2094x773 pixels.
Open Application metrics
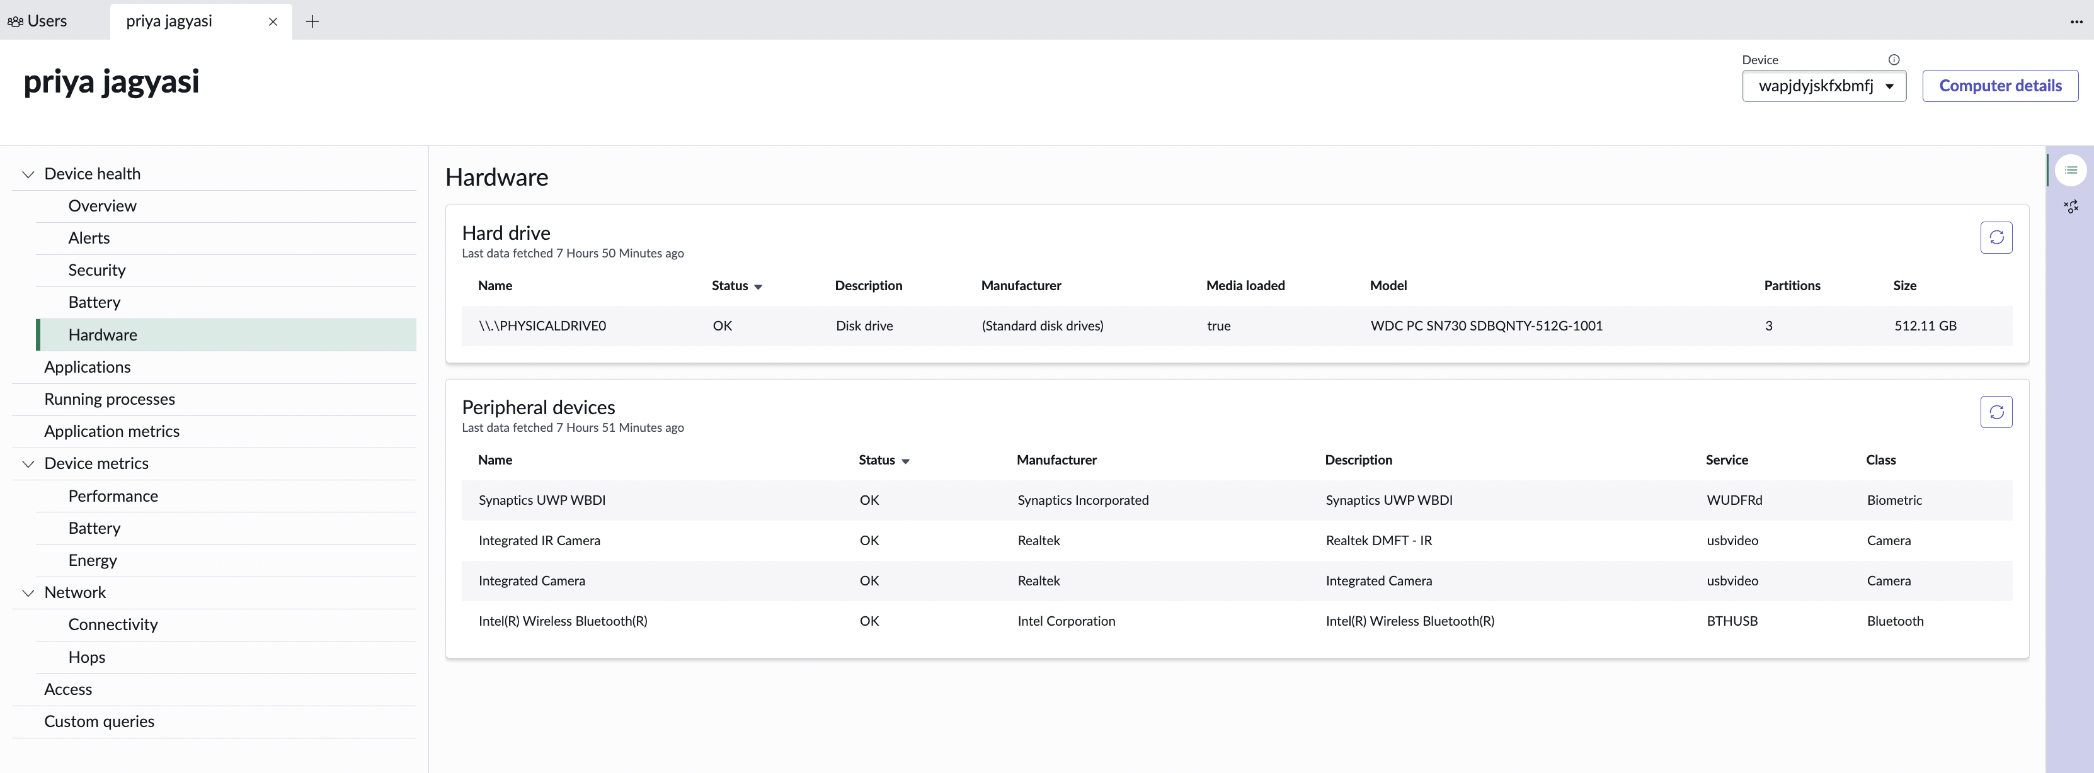(214, 431)
